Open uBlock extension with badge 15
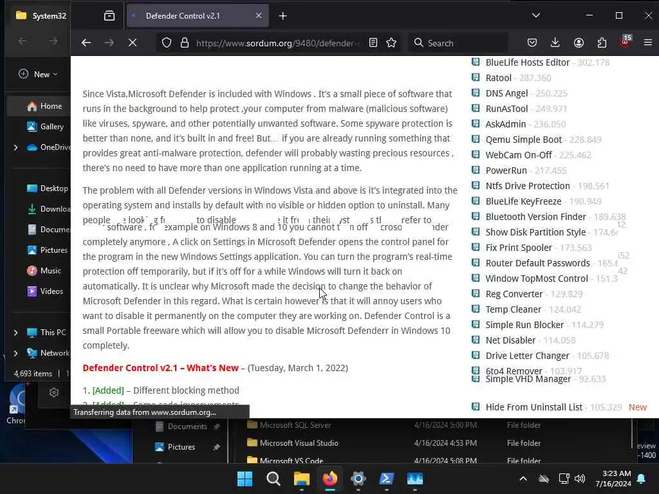 point(626,42)
